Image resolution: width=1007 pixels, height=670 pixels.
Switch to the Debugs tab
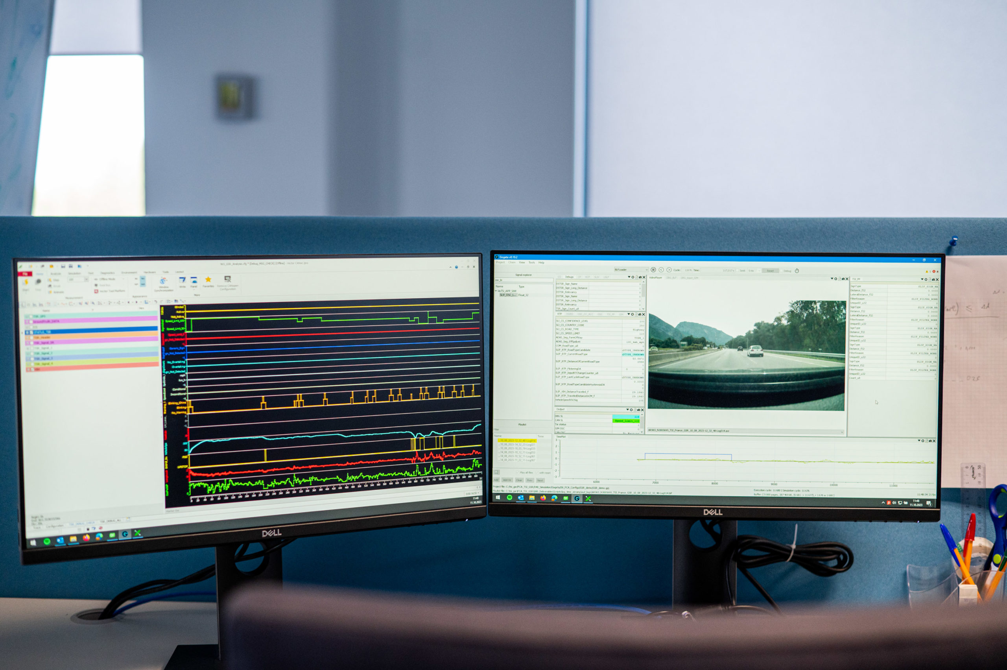click(x=570, y=277)
